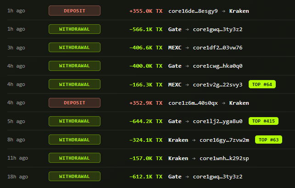Click the 18h ago timestamp

[x=18, y=177]
